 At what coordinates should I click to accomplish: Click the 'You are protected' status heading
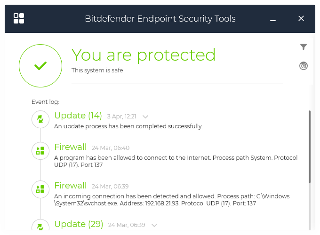click(144, 55)
